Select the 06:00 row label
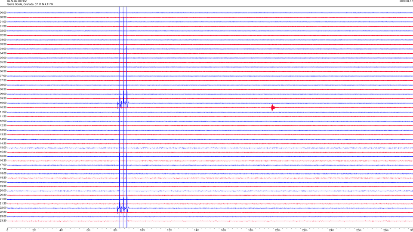The image size is (413, 232). point(3,67)
